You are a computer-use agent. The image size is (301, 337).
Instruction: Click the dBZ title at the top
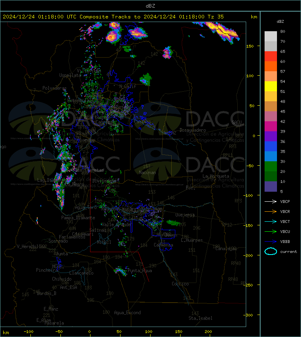150,6
